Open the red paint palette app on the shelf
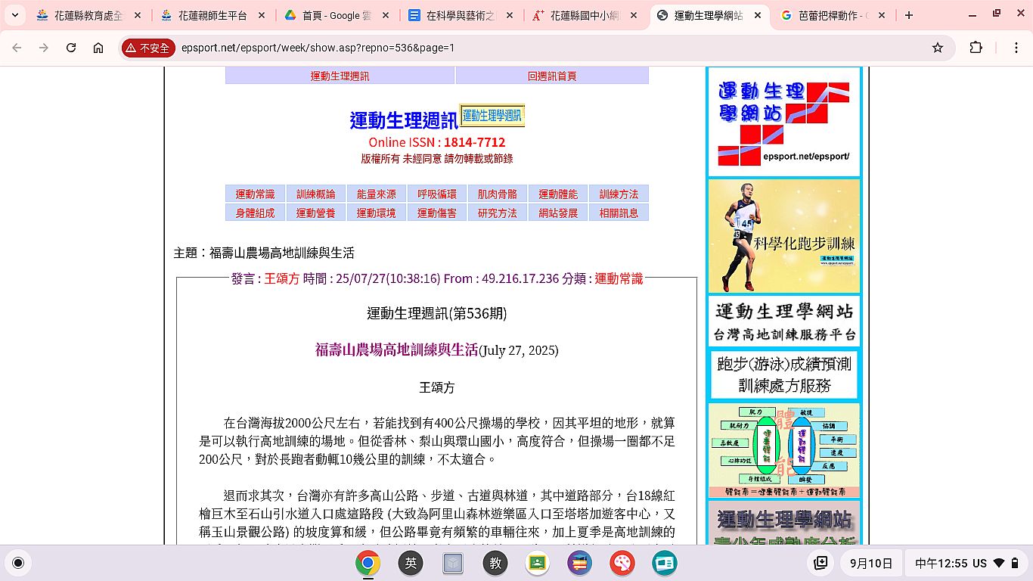1033x581 pixels. pos(622,563)
